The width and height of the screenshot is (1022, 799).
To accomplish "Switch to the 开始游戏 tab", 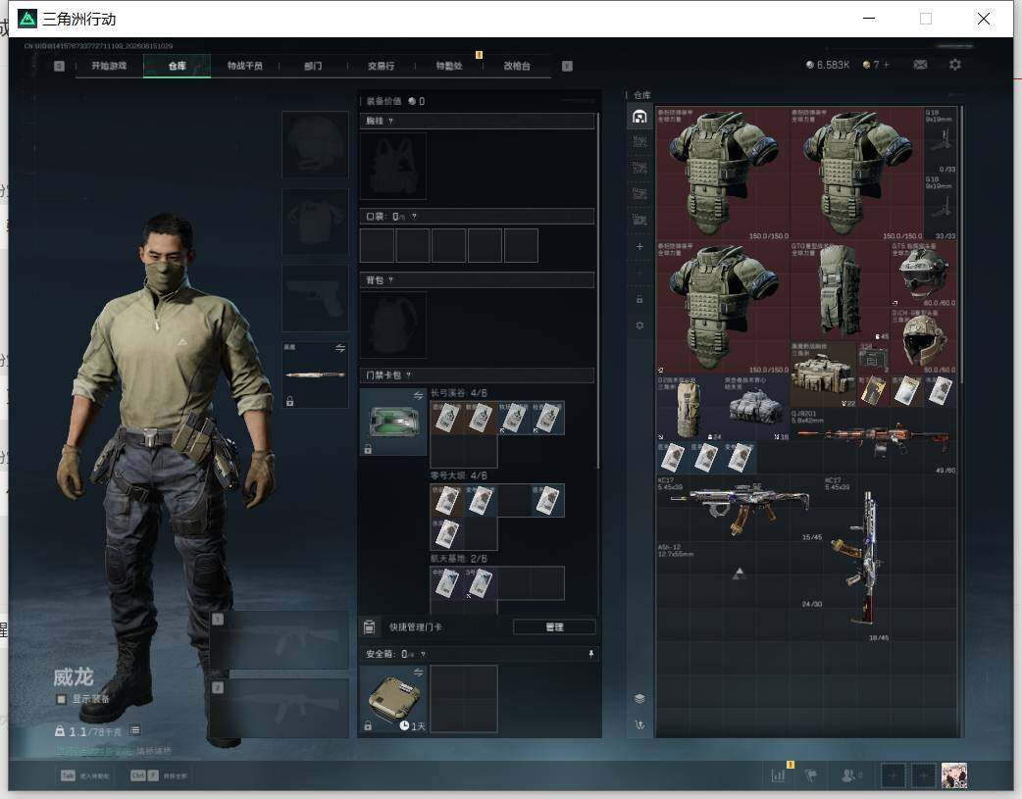I will click(x=109, y=66).
